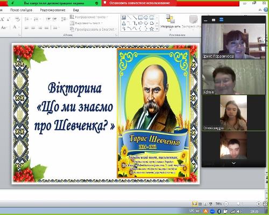Toggle bulleted list formatting
The height and width of the screenshot is (215, 269).
27,19
